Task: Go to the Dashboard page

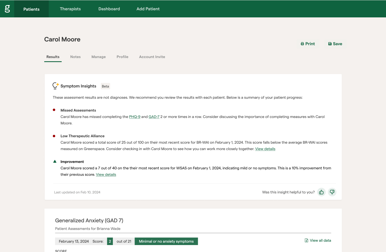Action: coord(109,9)
